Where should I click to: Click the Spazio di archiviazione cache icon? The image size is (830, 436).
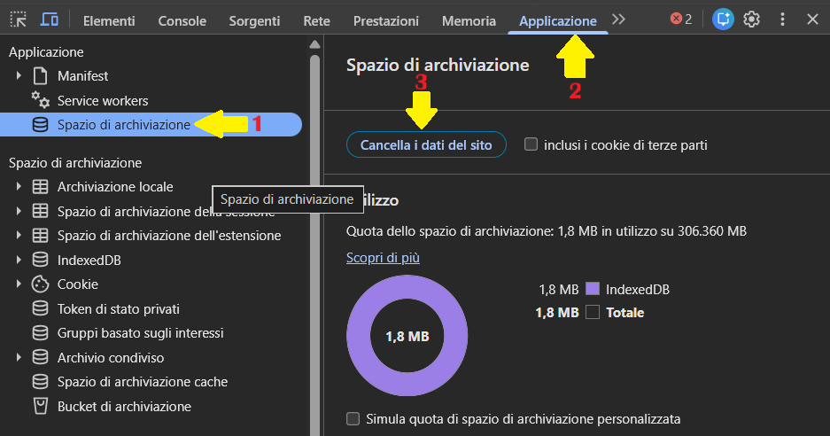tap(40, 381)
